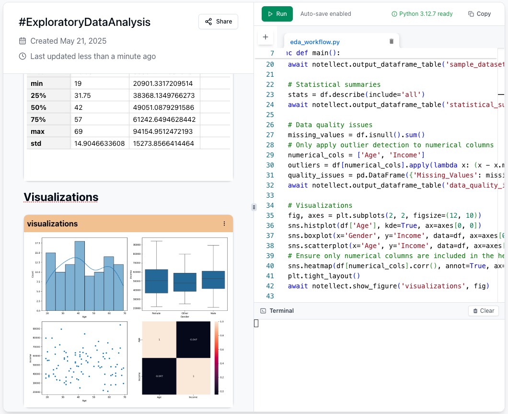508x414 pixels.
Task: Click the Auto-save enabled label
Action: (325, 13)
